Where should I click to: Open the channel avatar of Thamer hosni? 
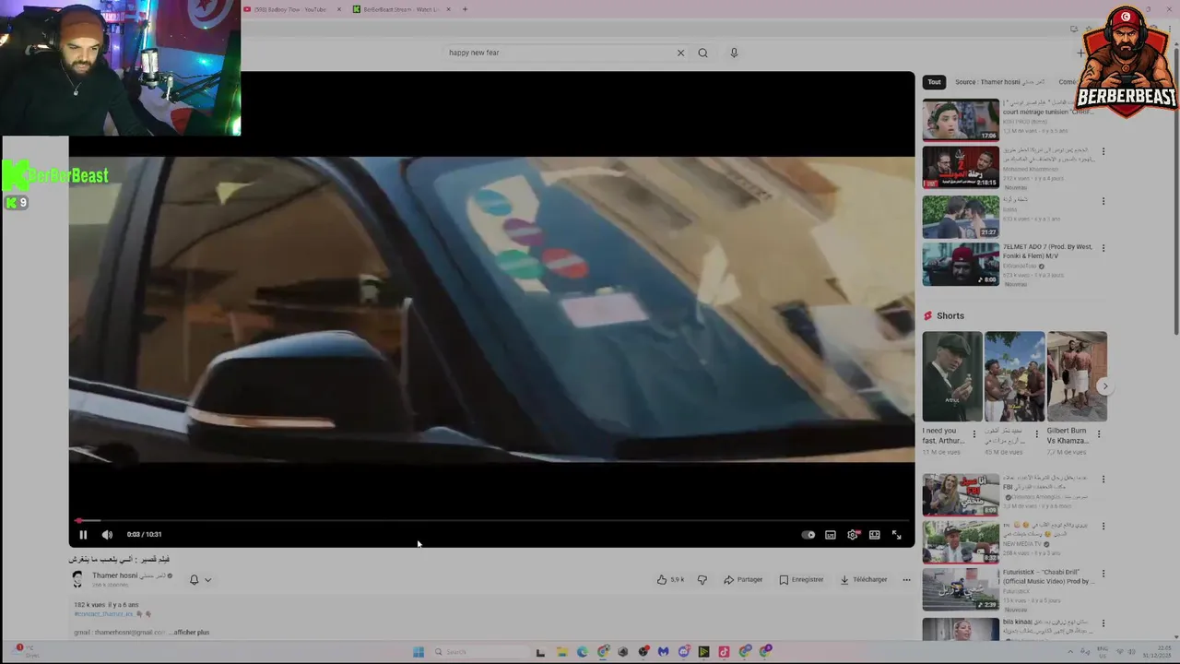coord(77,579)
